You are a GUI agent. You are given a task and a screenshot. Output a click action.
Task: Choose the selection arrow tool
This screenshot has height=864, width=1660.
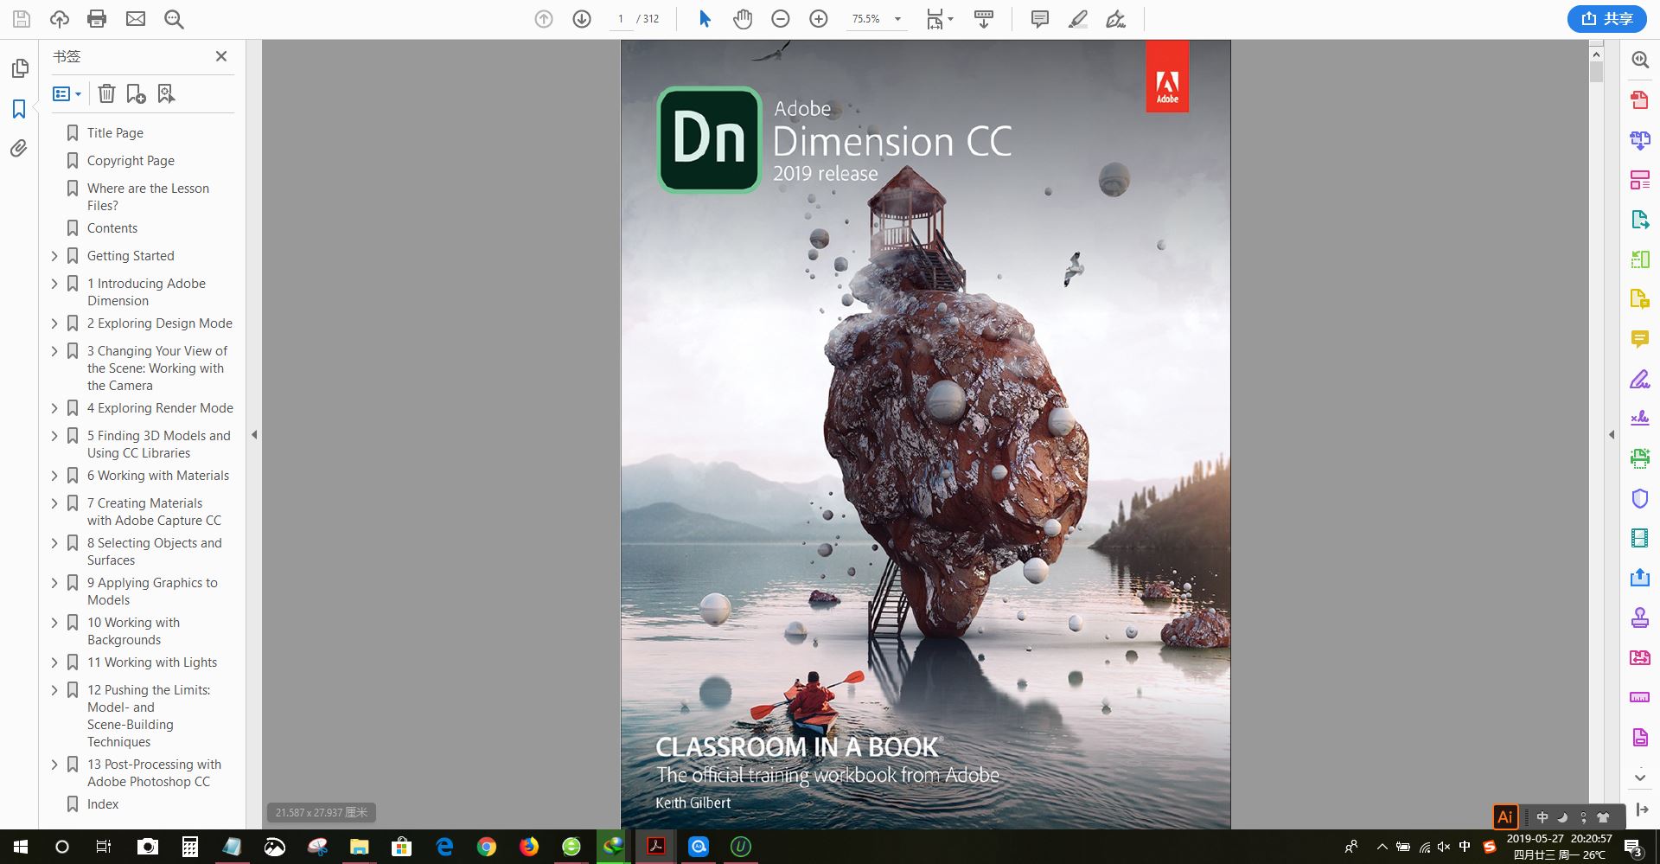(x=705, y=19)
